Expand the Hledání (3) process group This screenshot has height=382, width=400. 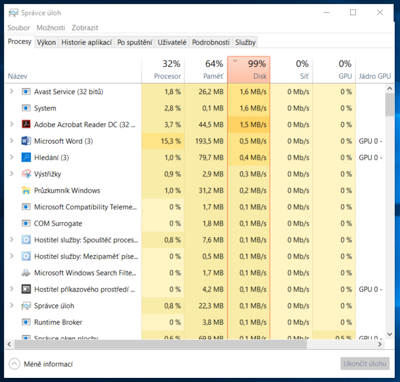(x=12, y=158)
